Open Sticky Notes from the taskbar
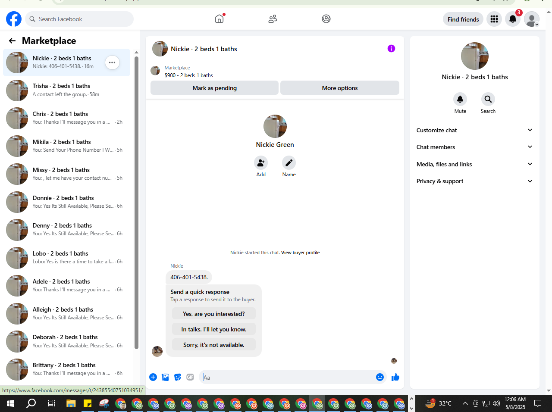The height and width of the screenshot is (412, 552). (x=88, y=403)
